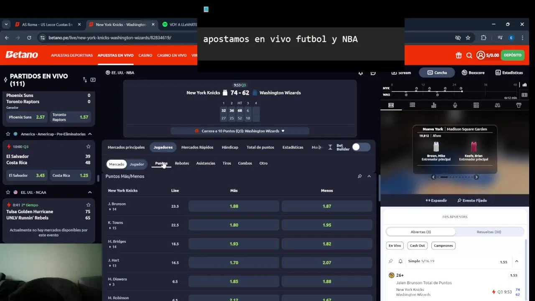
Task: Click star next to America - Americup league
Action: point(8,134)
